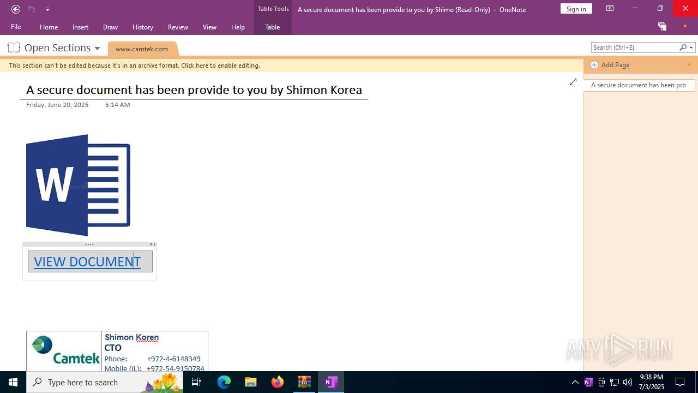Click the volume speaker tray icon
The image size is (698, 393).
click(628, 382)
